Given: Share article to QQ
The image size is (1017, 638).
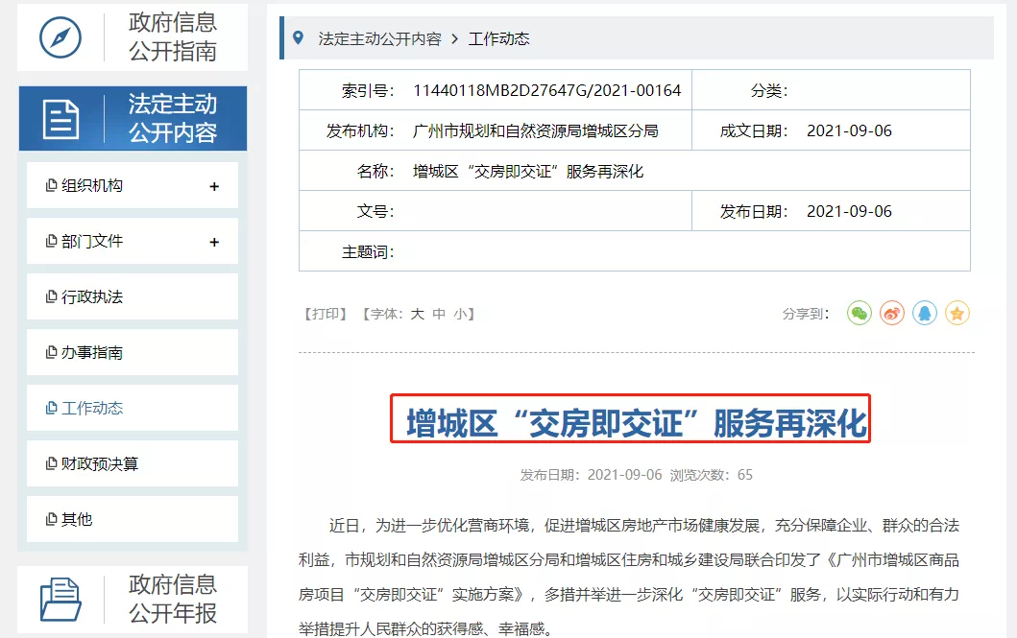Looking at the screenshot, I should 925,313.
